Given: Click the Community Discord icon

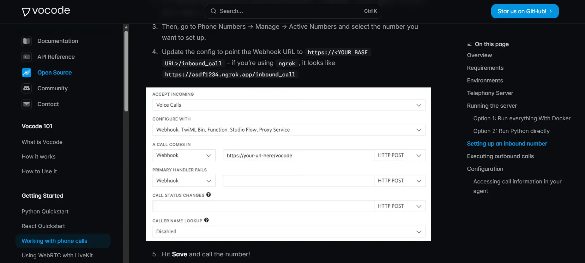Looking at the screenshot, I should click(27, 88).
